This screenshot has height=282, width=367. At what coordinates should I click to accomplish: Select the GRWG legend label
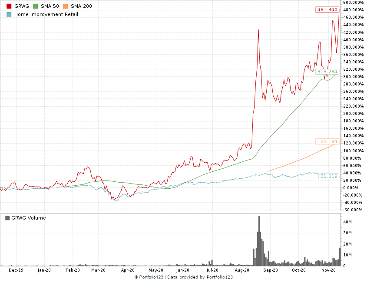(22, 7)
